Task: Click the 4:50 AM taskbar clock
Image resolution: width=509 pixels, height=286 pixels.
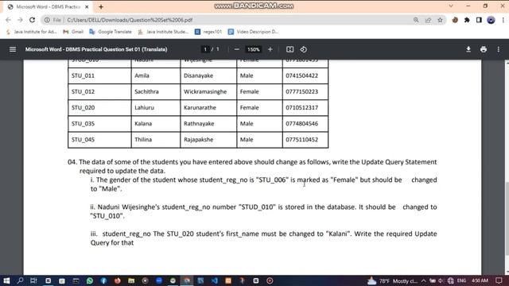Action: 480,280
